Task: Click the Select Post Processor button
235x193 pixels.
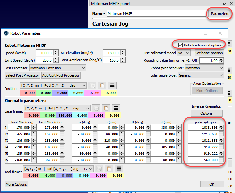Action: click(22, 75)
